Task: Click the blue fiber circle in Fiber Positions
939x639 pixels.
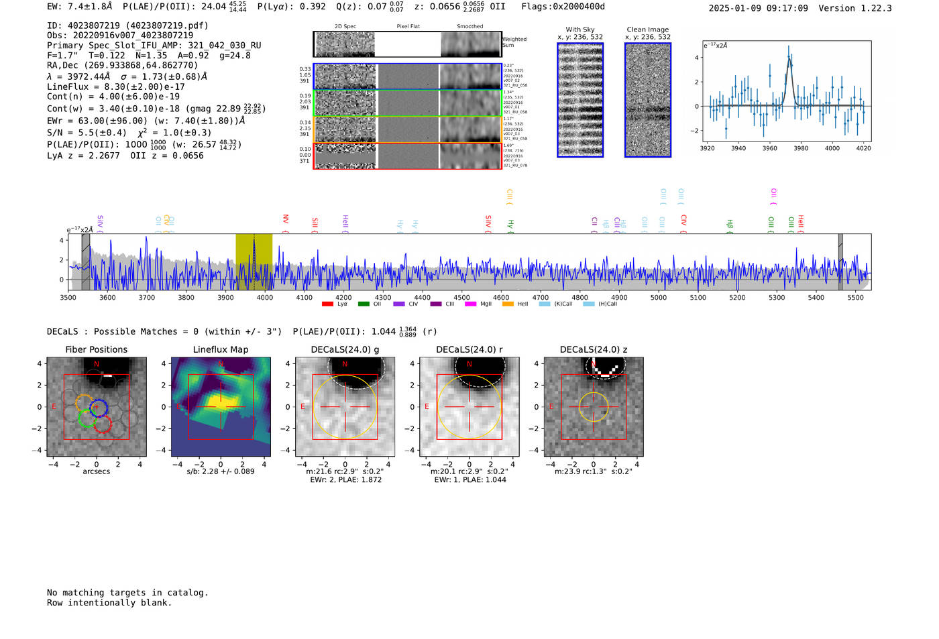Action: [x=99, y=408]
